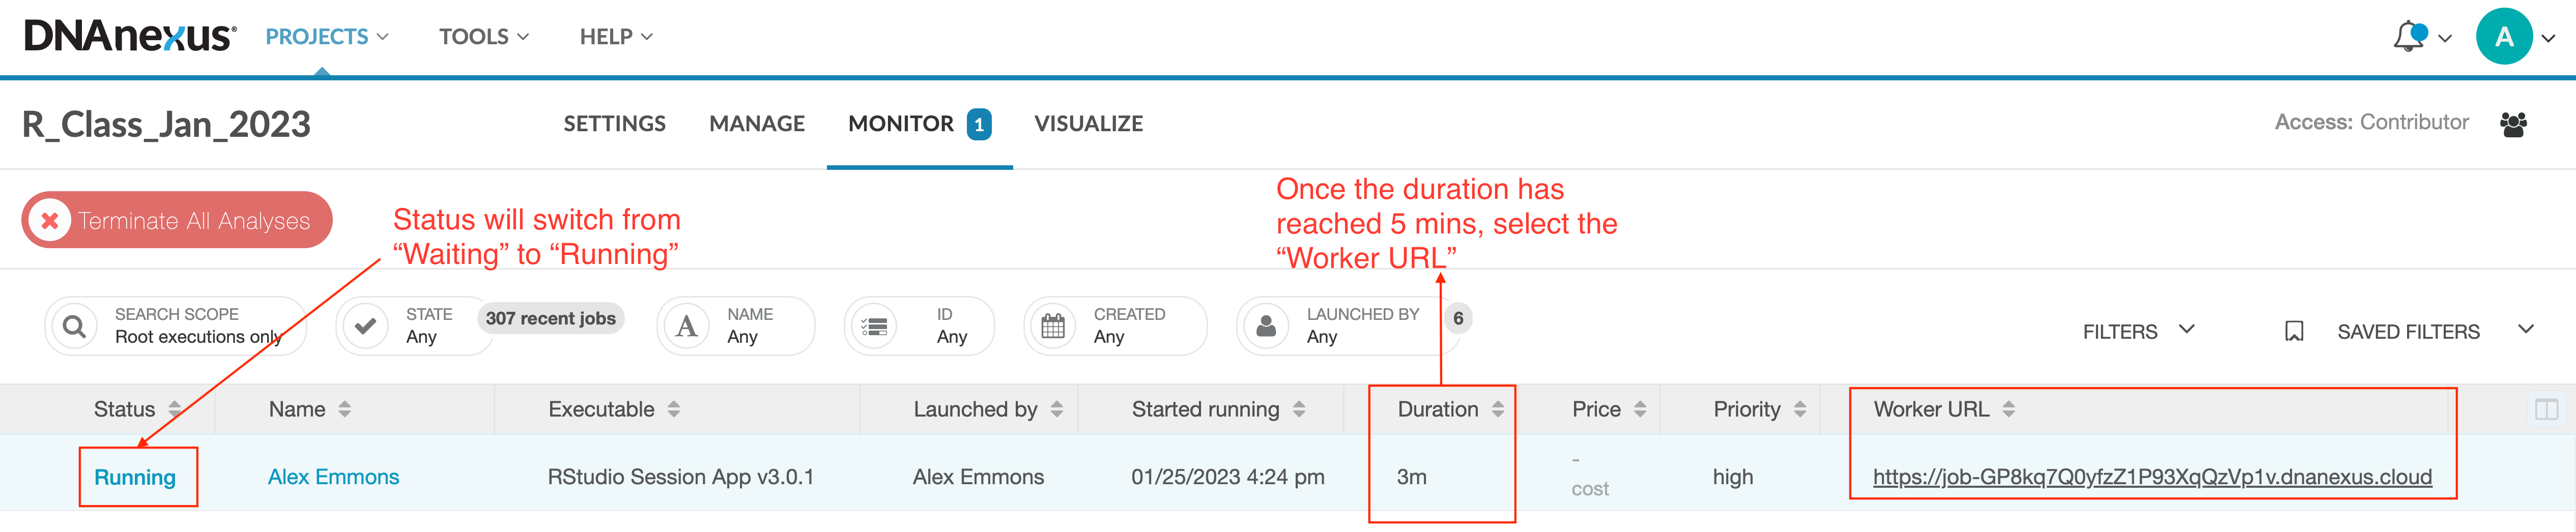Click the saved filters bookmark icon
The width and height of the screenshot is (2576, 532).
click(2294, 331)
